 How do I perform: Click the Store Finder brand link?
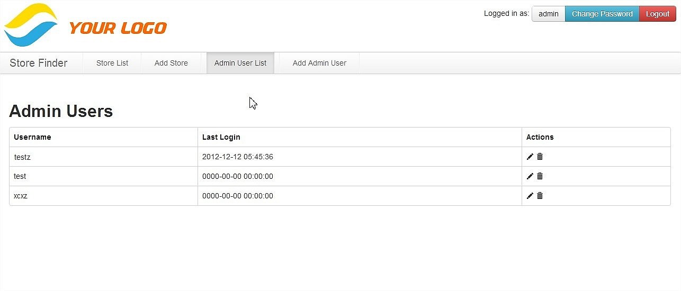39,63
